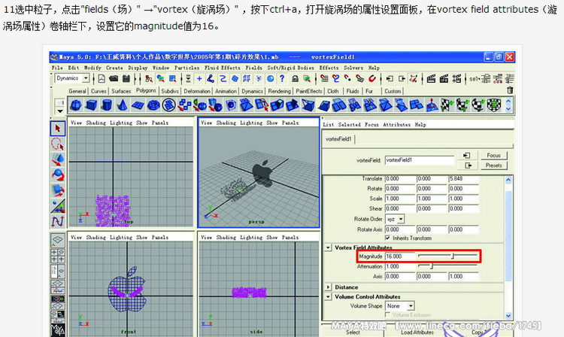Click the Translate Z field 5.848
Image resolution: width=564 pixels, height=337 pixels.
tap(463, 179)
